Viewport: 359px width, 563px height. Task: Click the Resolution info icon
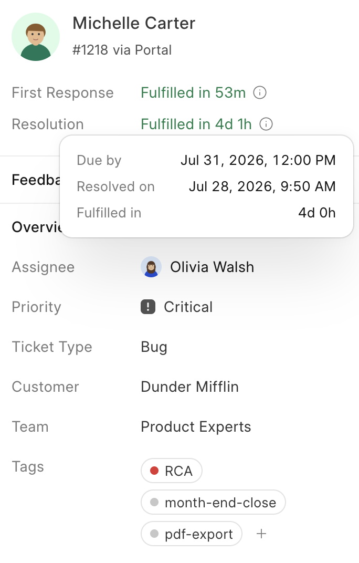[266, 124]
